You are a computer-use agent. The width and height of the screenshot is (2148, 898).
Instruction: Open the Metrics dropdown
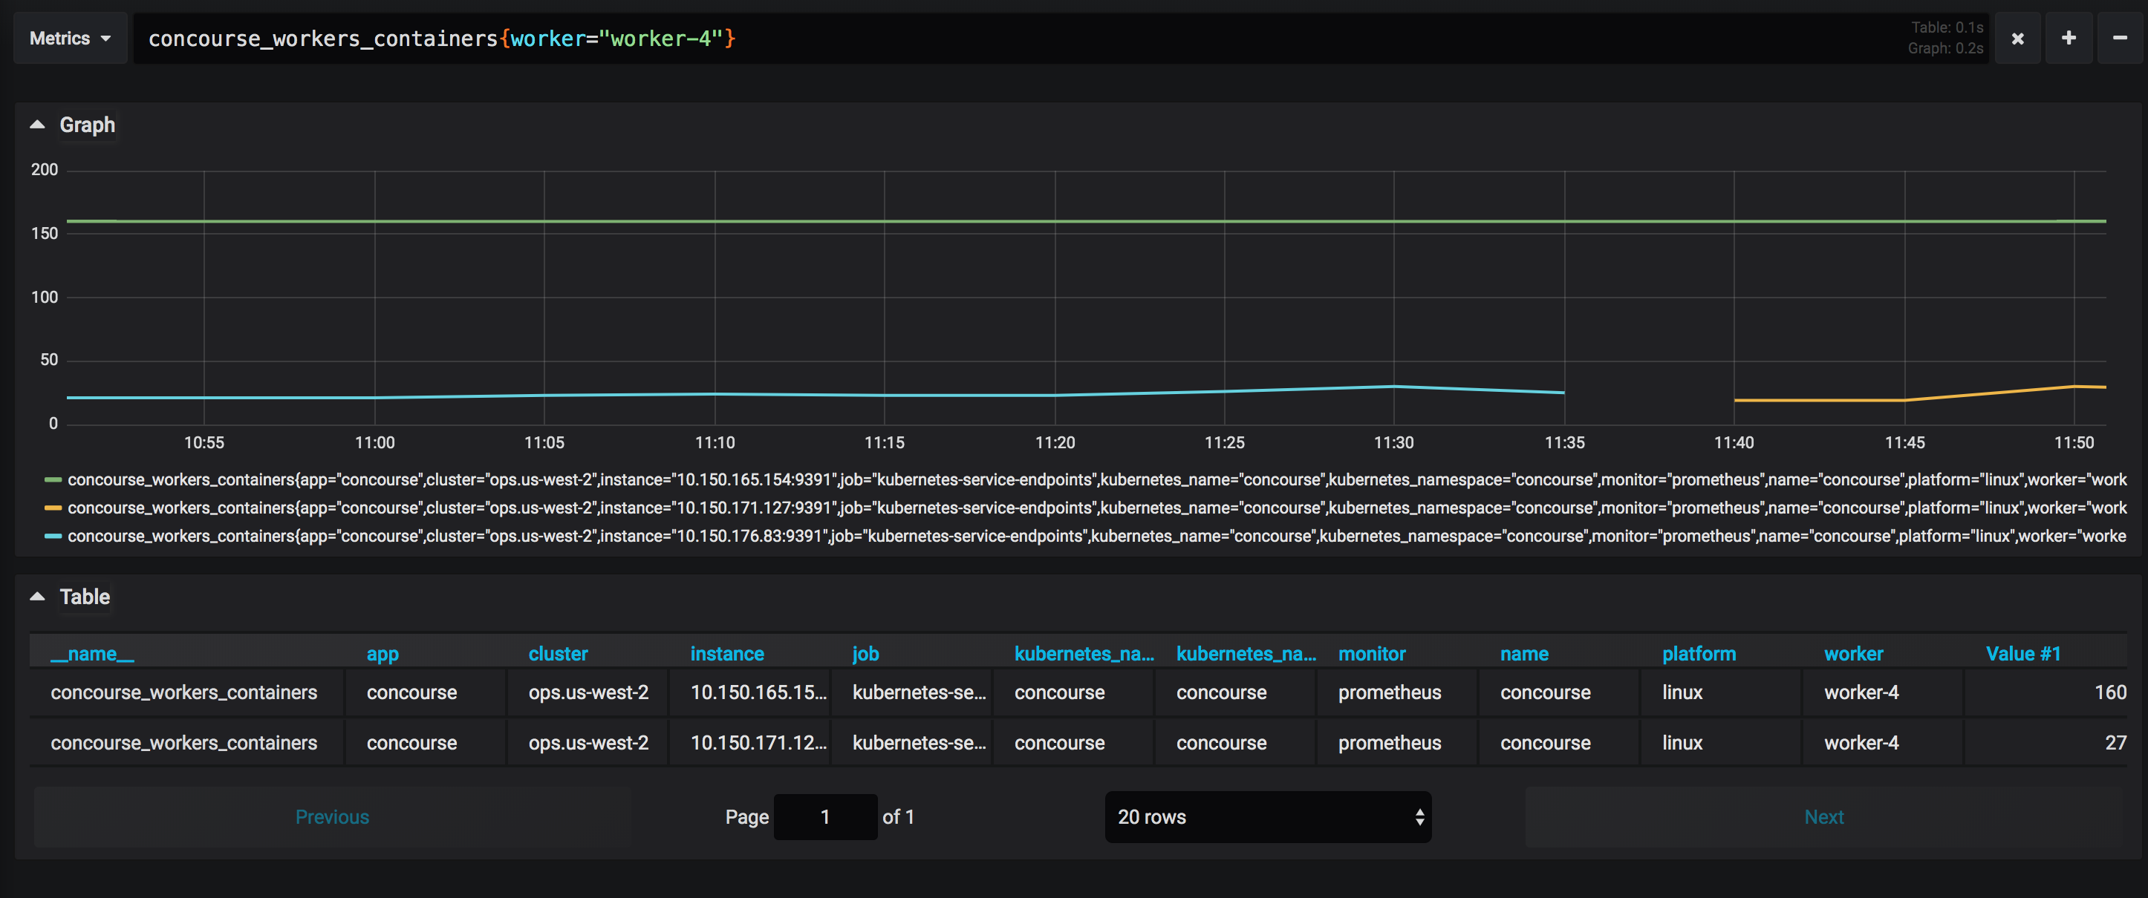(69, 38)
